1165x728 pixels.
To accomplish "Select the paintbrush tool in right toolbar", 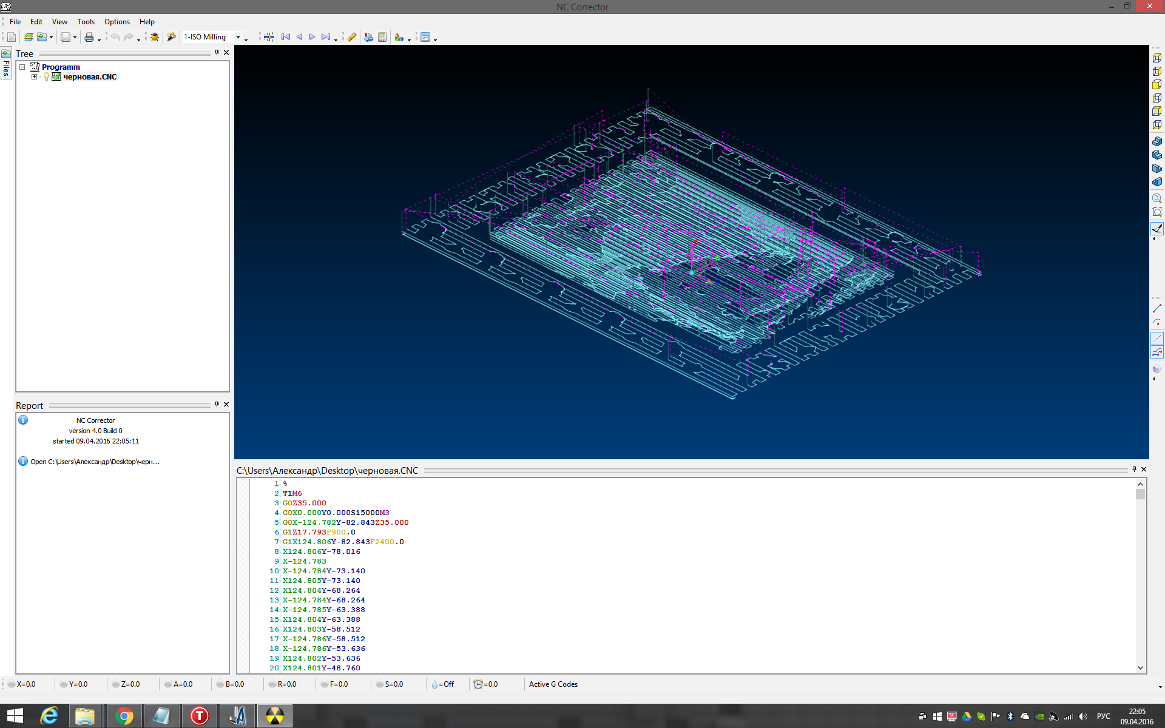I will tap(1157, 228).
